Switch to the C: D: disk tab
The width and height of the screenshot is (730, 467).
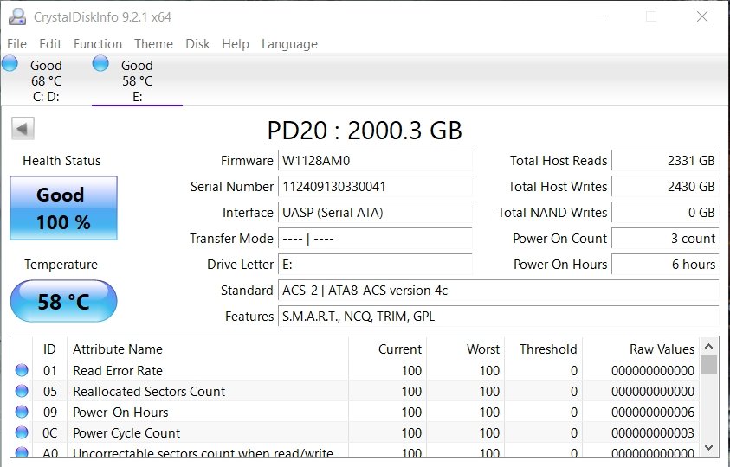pos(46,80)
